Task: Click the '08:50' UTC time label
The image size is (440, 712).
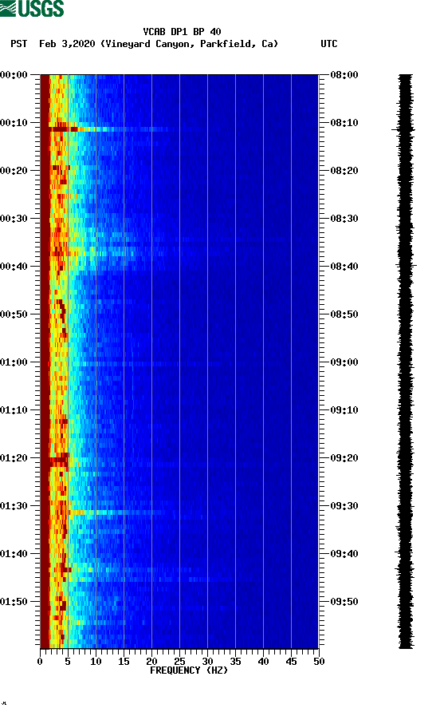Action: click(344, 314)
